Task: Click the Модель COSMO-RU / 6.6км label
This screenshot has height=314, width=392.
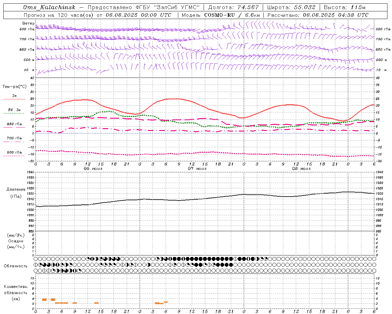Action: (x=221, y=15)
